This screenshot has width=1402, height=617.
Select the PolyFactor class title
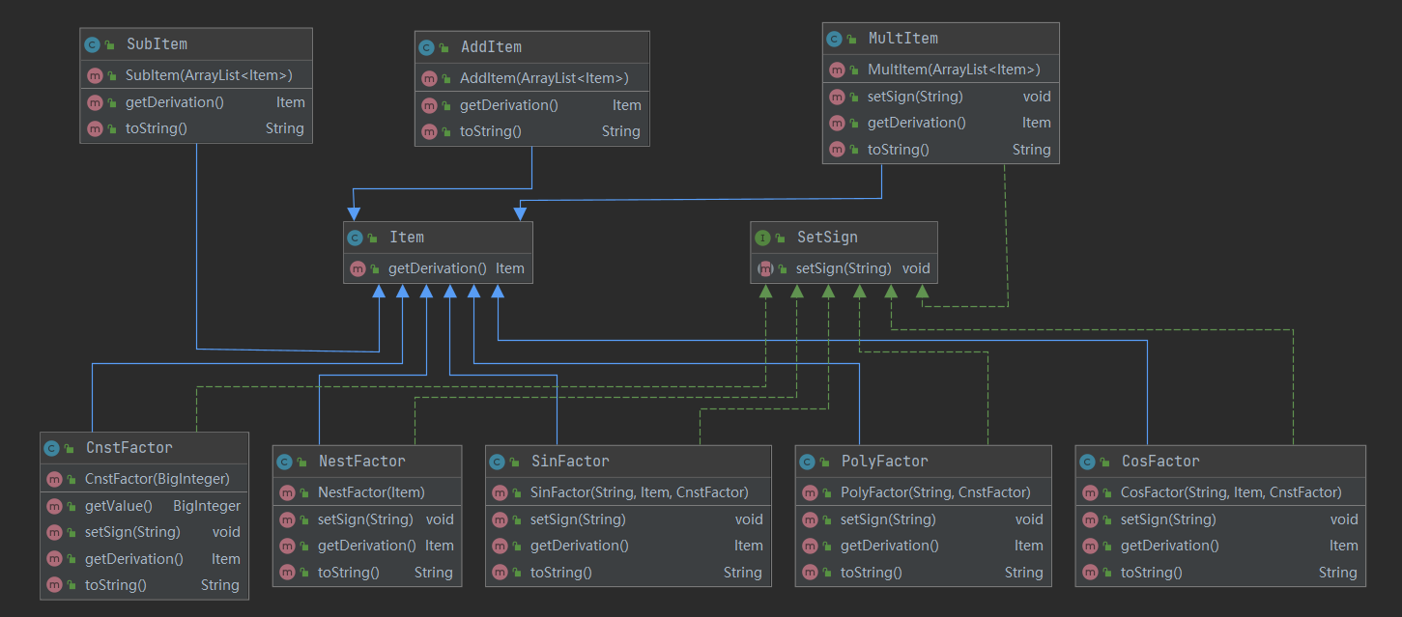[884, 462]
